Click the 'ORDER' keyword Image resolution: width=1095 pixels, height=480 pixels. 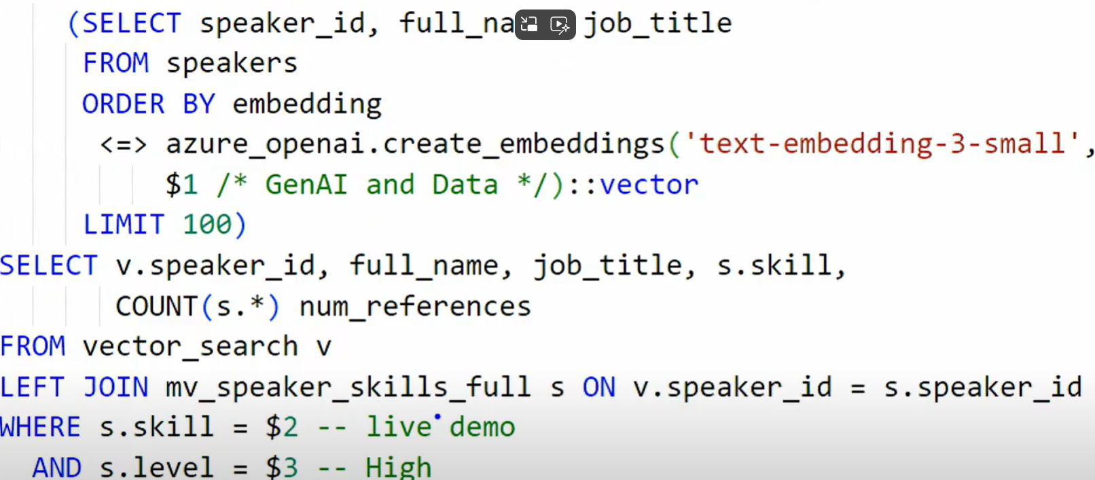coord(124,104)
